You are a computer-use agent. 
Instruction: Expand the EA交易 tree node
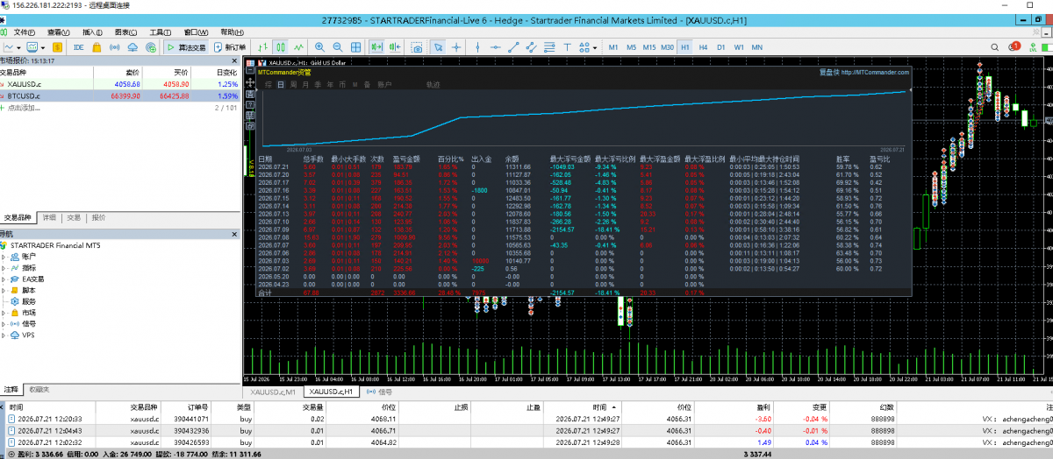pos(4,279)
